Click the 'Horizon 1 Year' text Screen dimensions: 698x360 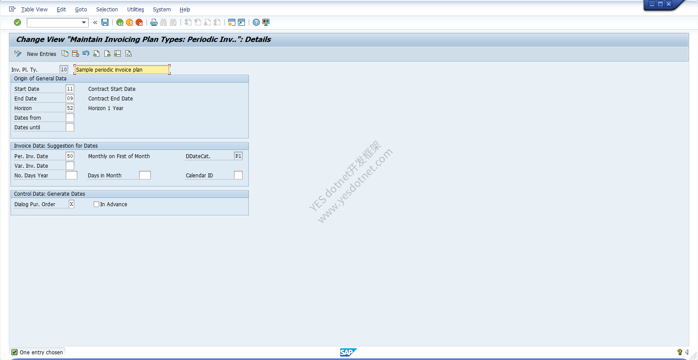tap(106, 108)
